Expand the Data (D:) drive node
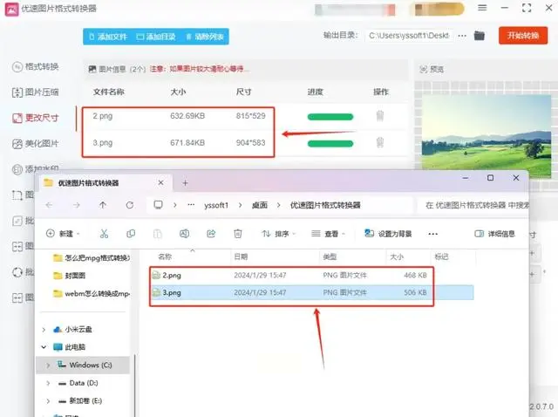Image resolution: width=558 pixels, height=417 pixels. (48, 383)
